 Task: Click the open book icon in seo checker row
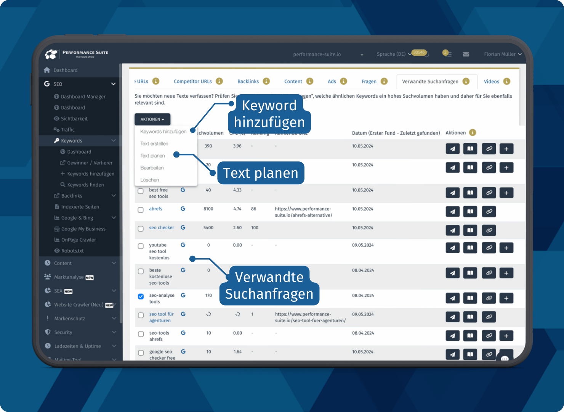click(470, 230)
